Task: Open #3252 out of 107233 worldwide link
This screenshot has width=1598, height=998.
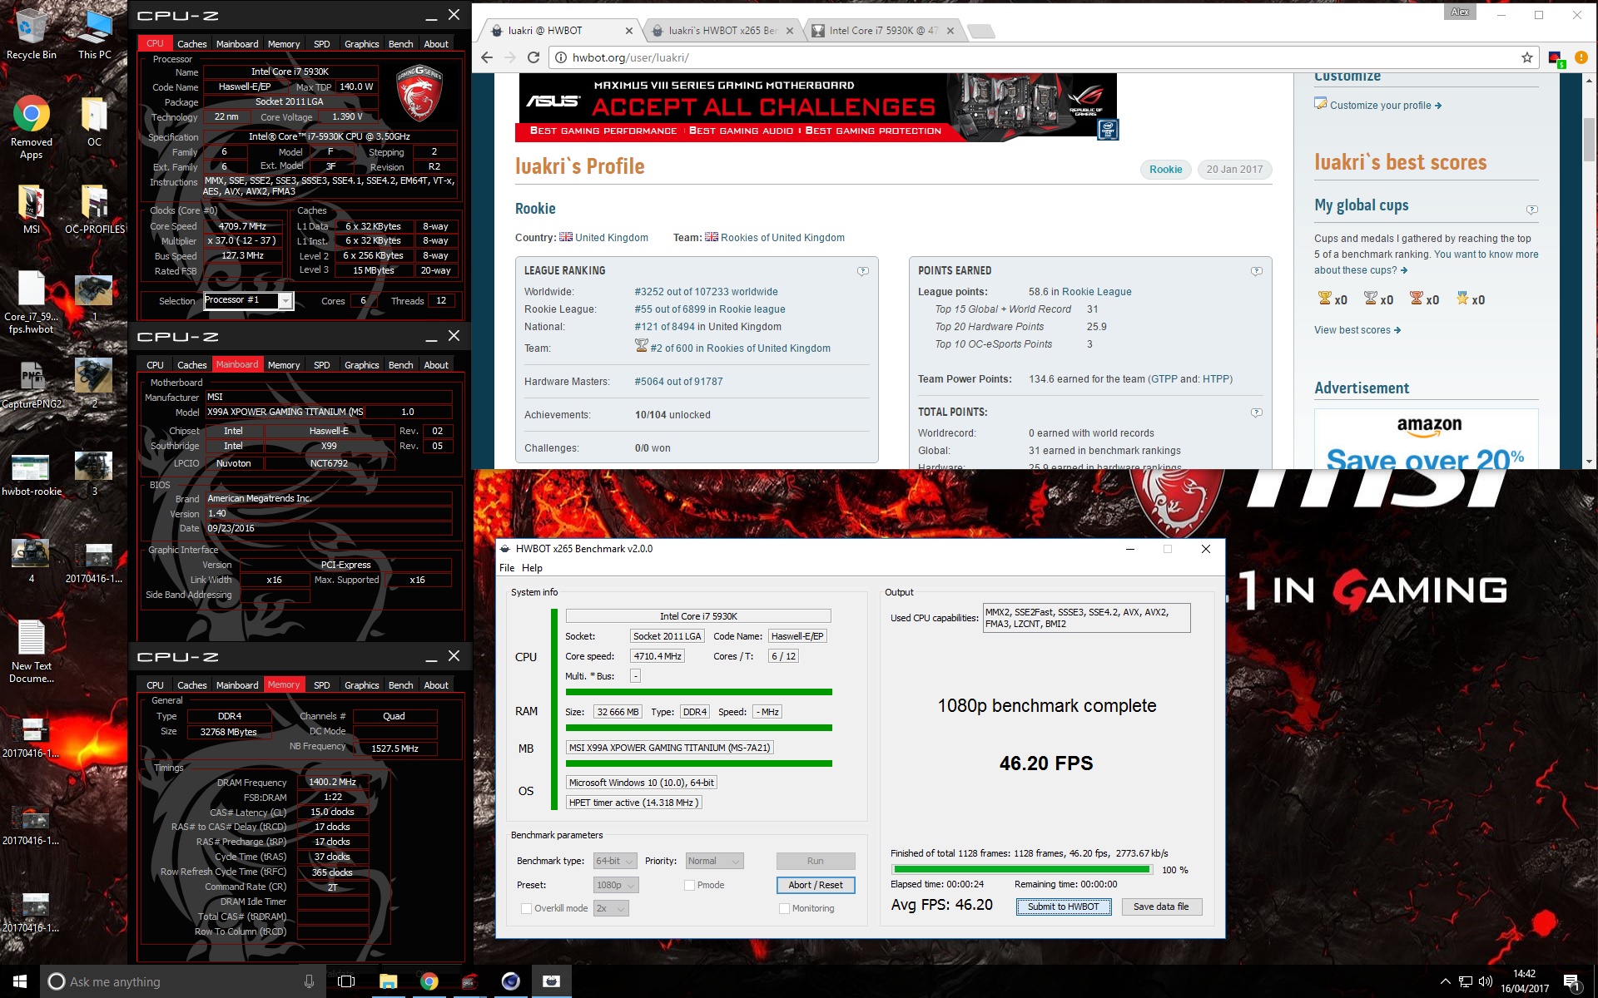Action: point(706,292)
